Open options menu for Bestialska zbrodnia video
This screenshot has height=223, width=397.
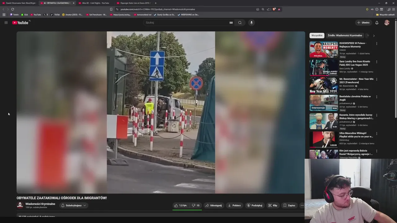click(x=377, y=97)
